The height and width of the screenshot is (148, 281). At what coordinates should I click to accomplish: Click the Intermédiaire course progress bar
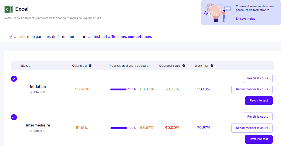[x=119, y=128]
